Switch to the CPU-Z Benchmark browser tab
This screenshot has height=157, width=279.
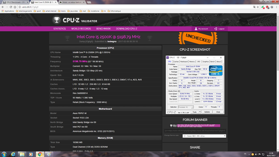15,2
